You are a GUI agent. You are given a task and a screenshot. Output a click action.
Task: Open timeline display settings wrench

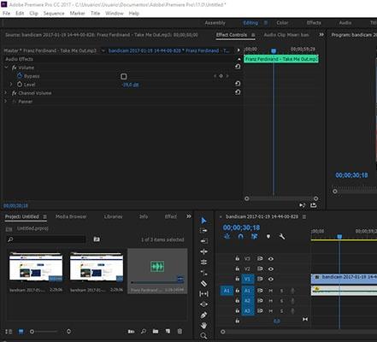[282, 237]
